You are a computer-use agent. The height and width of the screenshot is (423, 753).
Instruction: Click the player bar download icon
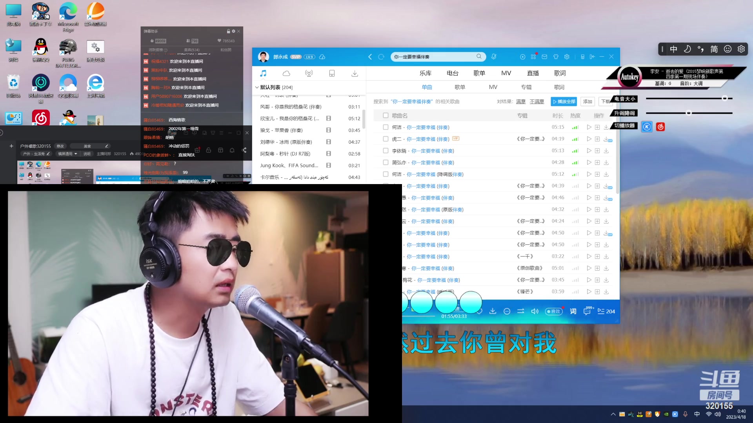[493, 311]
